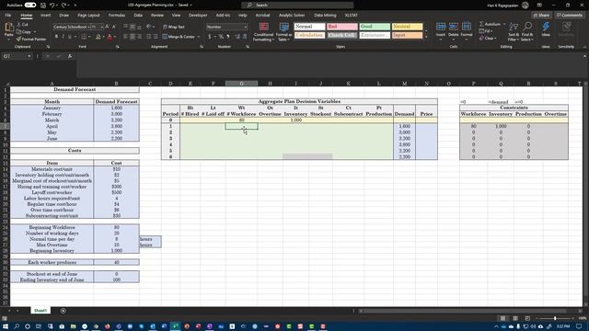Switch to the Insert tab
This screenshot has height=331, width=589.
pos(45,16)
